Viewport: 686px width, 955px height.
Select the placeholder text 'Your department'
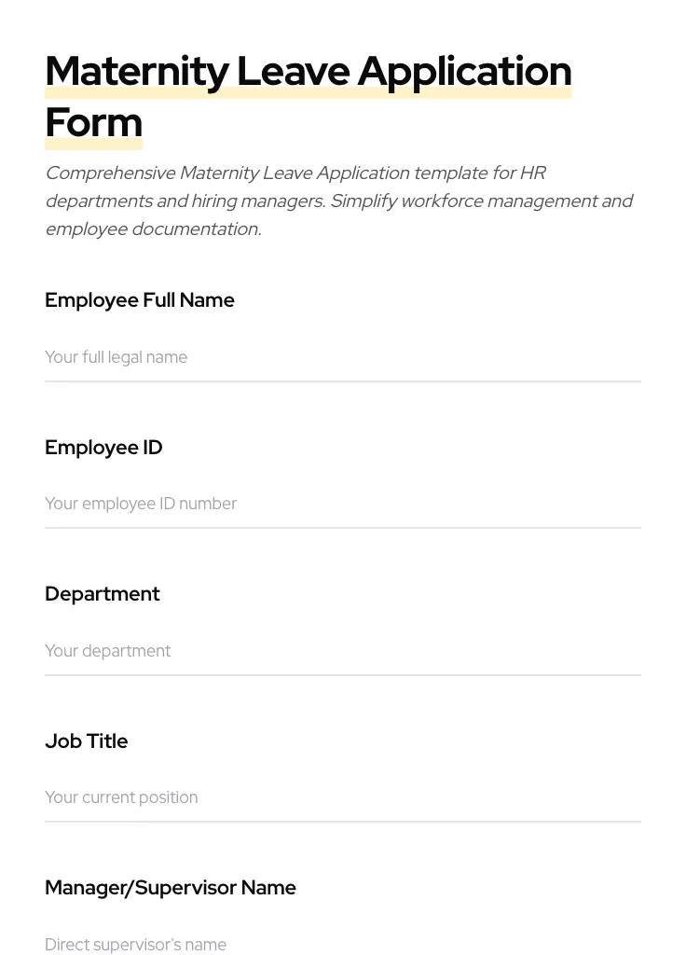[107, 651]
